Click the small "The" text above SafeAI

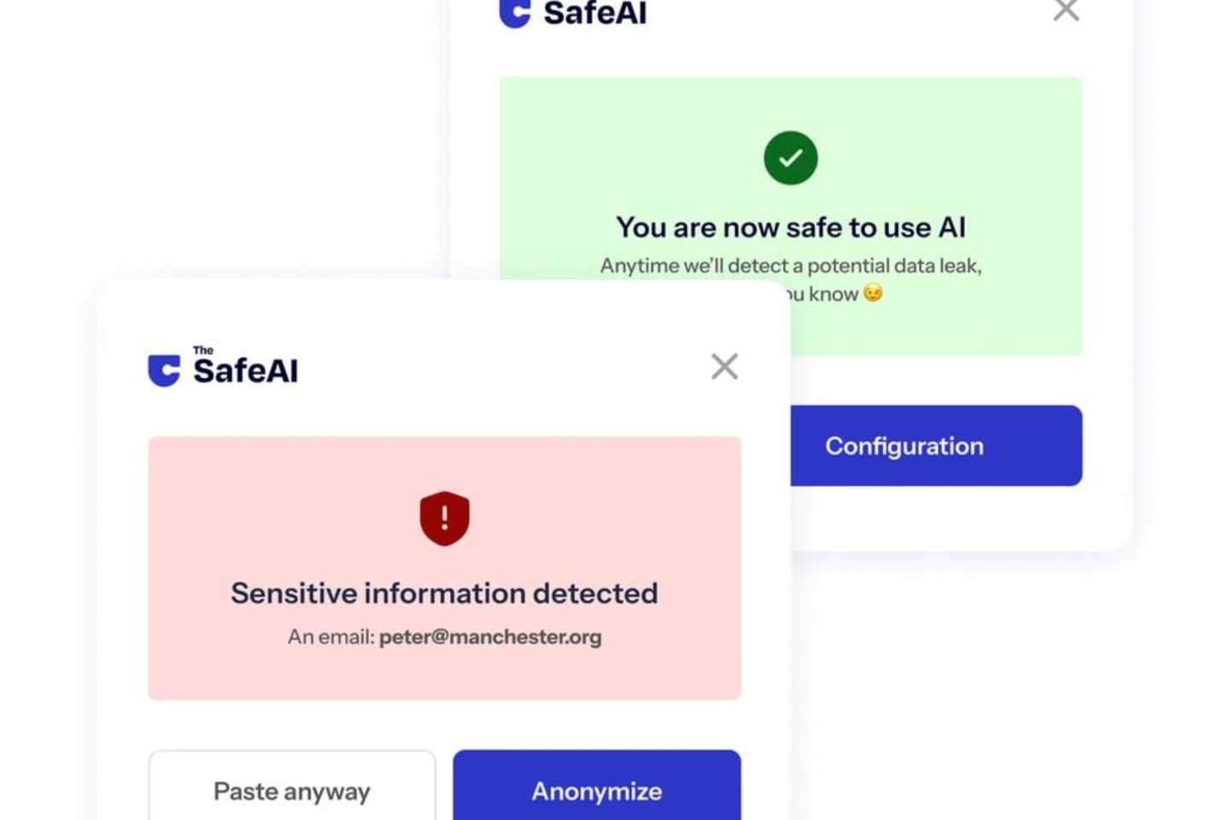click(x=203, y=350)
